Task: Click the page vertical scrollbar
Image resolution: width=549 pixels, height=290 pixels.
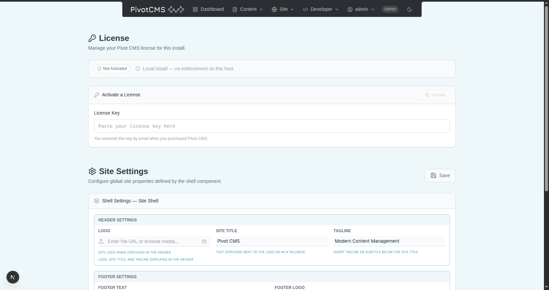Action: 546,98
